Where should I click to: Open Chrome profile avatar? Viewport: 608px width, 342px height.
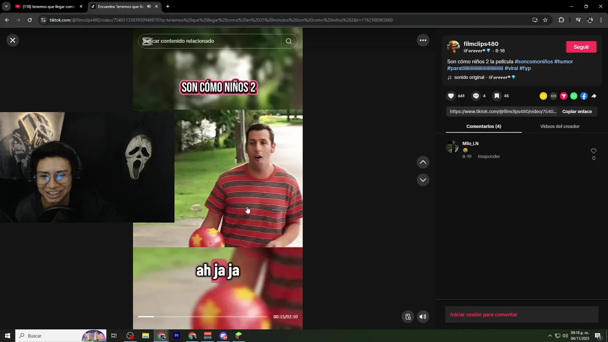pyautogui.click(x=590, y=20)
